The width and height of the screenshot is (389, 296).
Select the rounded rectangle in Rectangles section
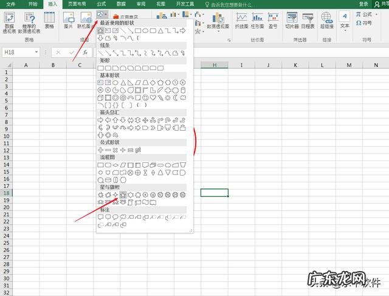tap(108, 68)
